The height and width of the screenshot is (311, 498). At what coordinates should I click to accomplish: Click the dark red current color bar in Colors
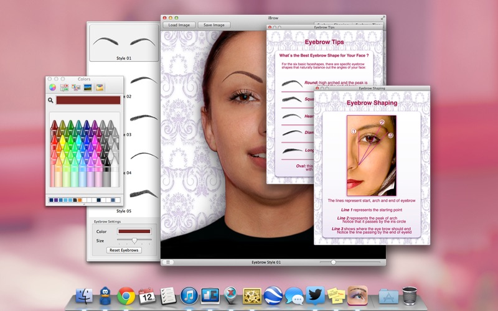tap(88, 100)
